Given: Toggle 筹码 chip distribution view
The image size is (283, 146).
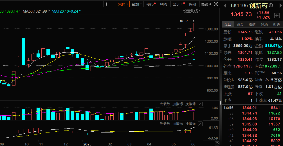Looking at the screenshot, I should [150, 4].
